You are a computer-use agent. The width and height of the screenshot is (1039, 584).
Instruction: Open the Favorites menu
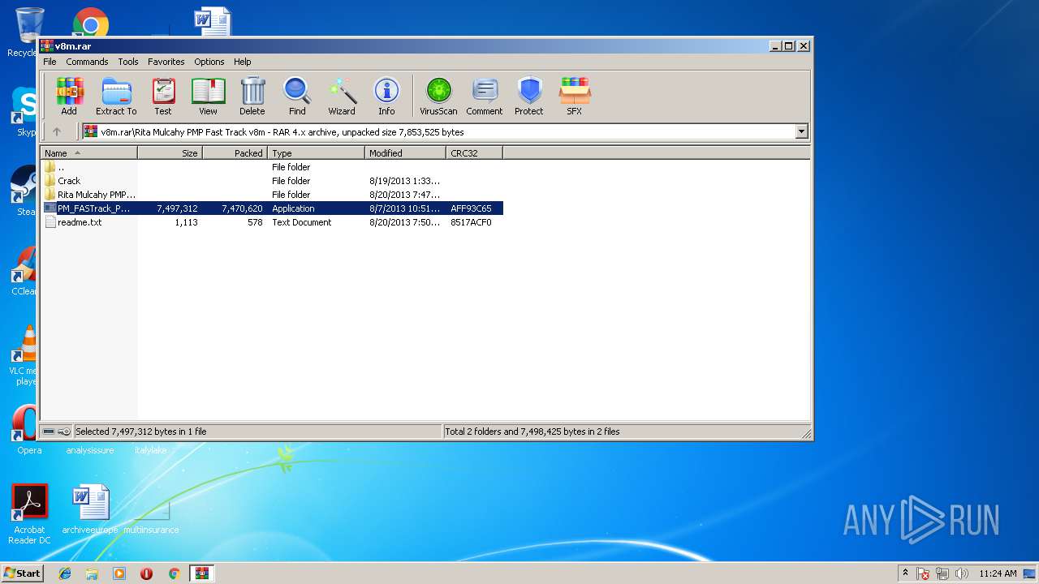coord(166,62)
